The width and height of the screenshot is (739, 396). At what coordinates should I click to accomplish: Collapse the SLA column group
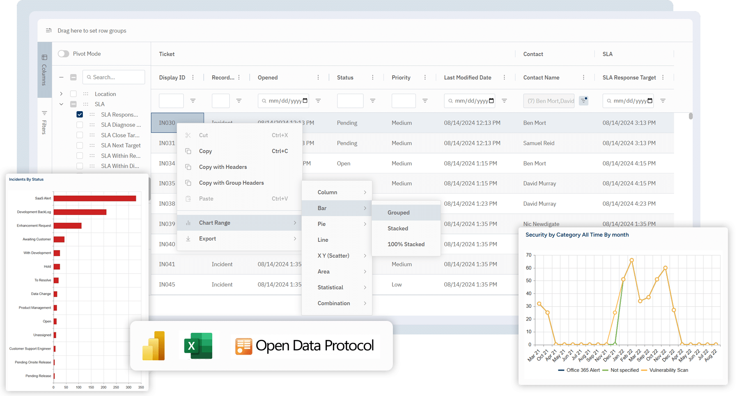pos(61,104)
